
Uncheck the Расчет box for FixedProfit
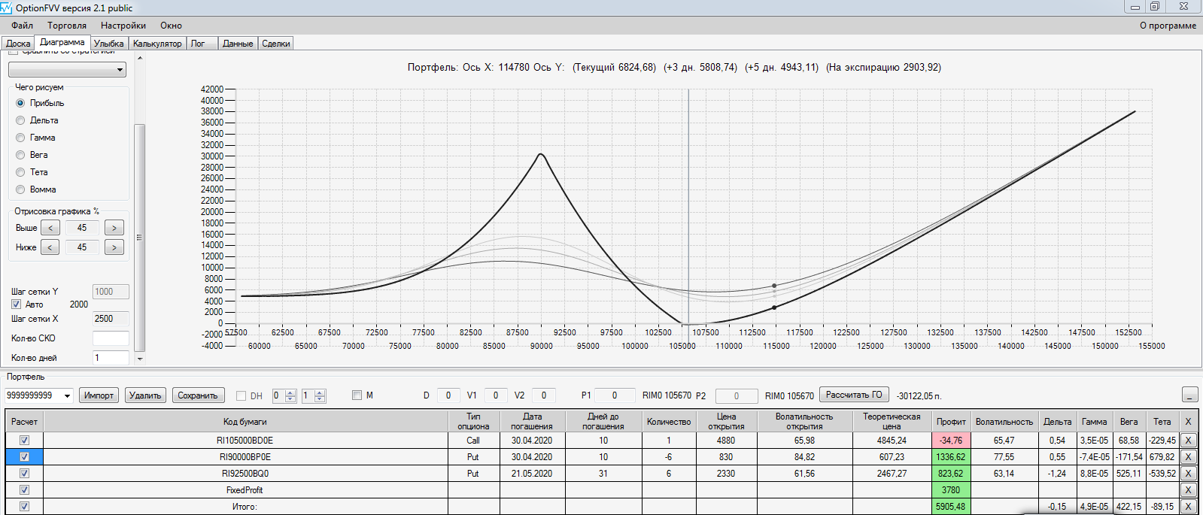point(24,490)
